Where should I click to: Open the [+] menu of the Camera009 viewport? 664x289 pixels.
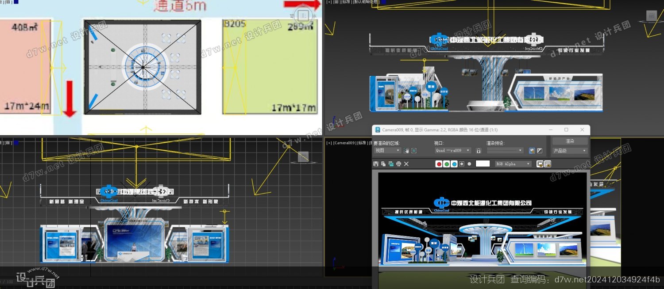click(x=329, y=143)
